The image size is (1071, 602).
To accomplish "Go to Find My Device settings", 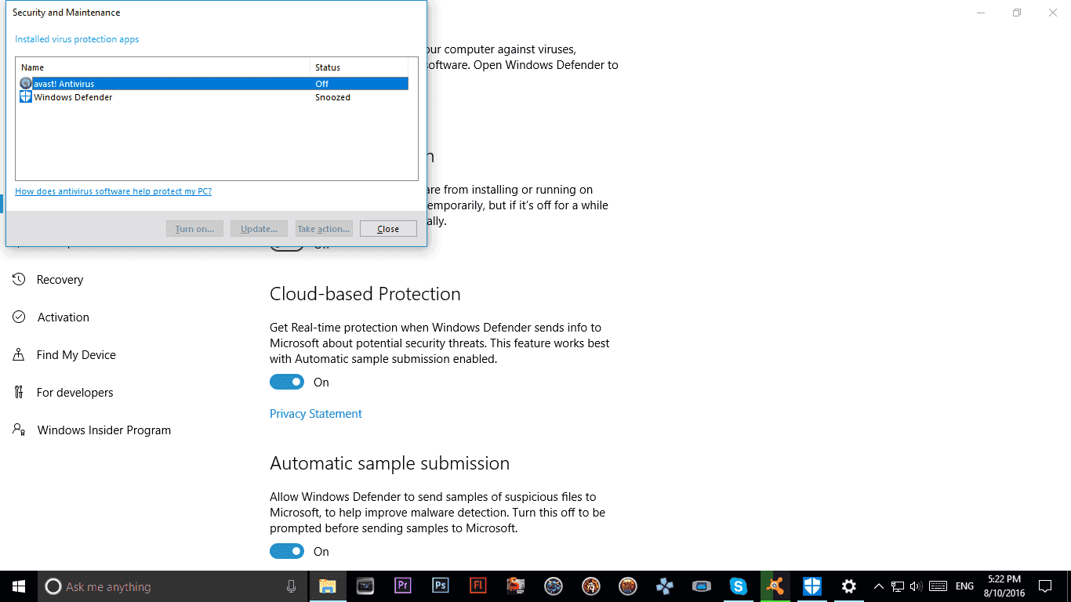I will pyautogui.click(x=76, y=355).
